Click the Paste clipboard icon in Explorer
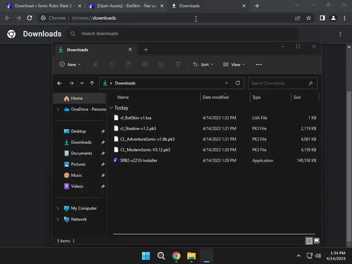The image size is (352, 264). tap(129, 64)
